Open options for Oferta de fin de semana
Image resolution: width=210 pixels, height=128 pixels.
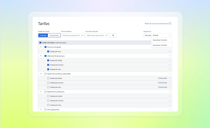click(169, 56)
